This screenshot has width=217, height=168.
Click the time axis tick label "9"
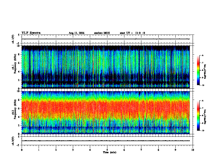(x=175, y=150)
